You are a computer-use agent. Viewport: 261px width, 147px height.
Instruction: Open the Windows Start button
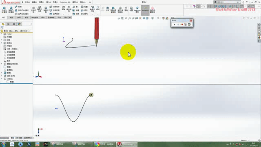tap(4, 144)
